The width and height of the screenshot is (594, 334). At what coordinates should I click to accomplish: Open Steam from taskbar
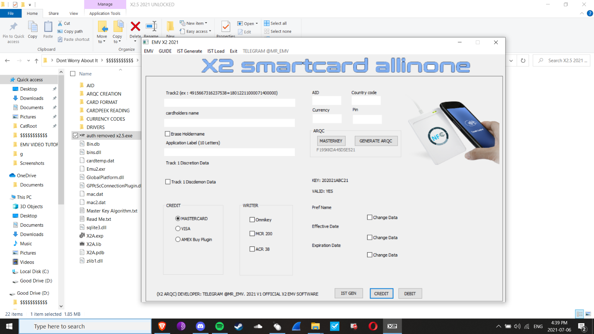(239, 326)
